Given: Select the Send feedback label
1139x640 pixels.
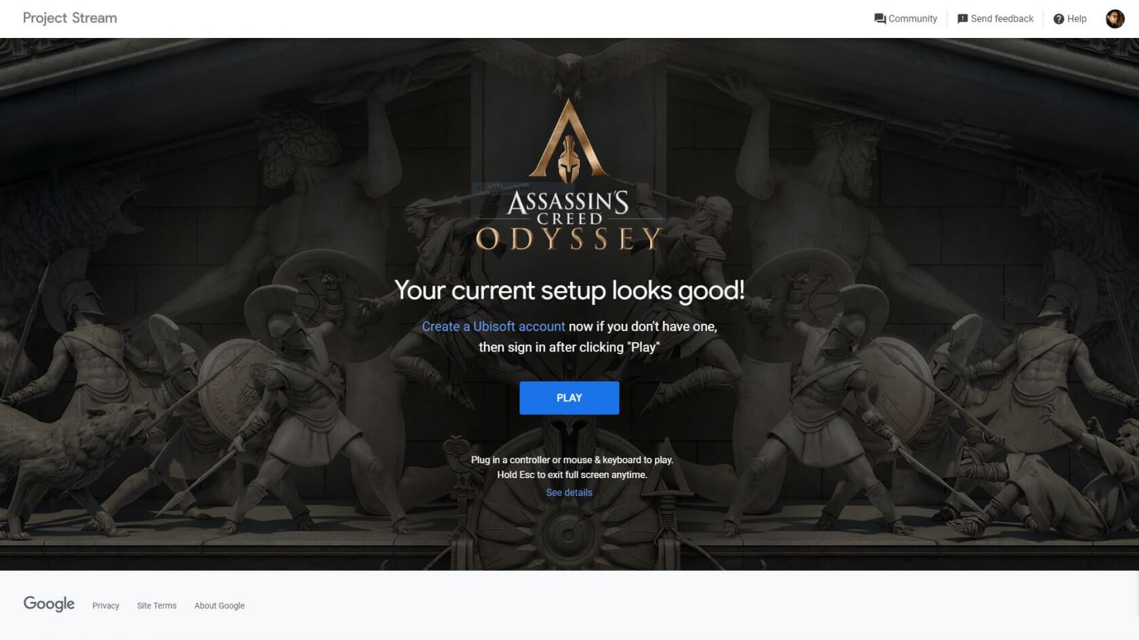Looking at the screenshot, I should coord(1002,19).
